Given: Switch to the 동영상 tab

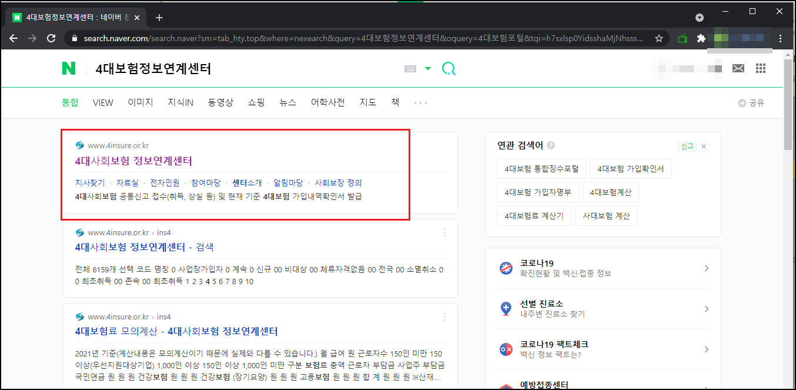Looking at the screenshot, I should (x=220, y=102).
